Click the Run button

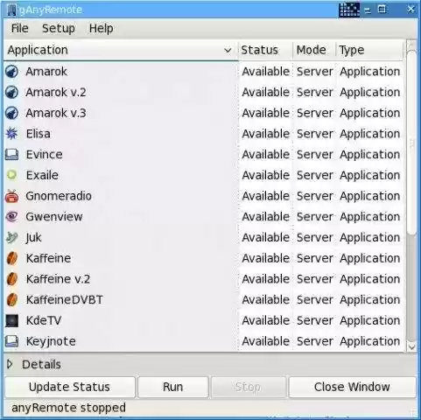173,387
